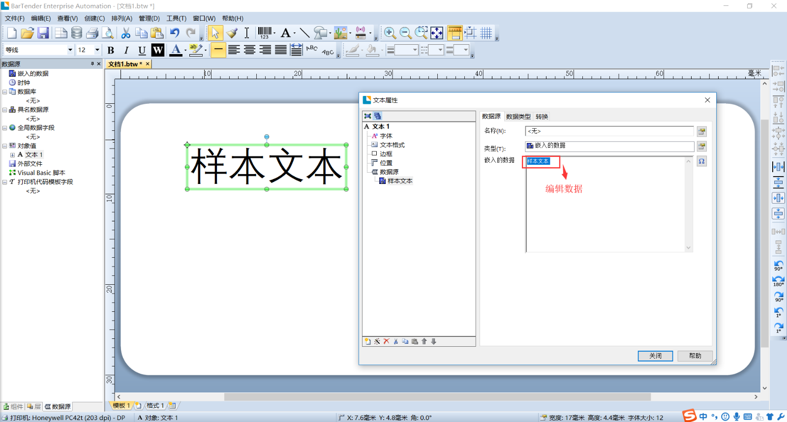This screenshot has width=787, height=422.
Task: Click the font color A swatch
Action: click(x=176, y=50)
